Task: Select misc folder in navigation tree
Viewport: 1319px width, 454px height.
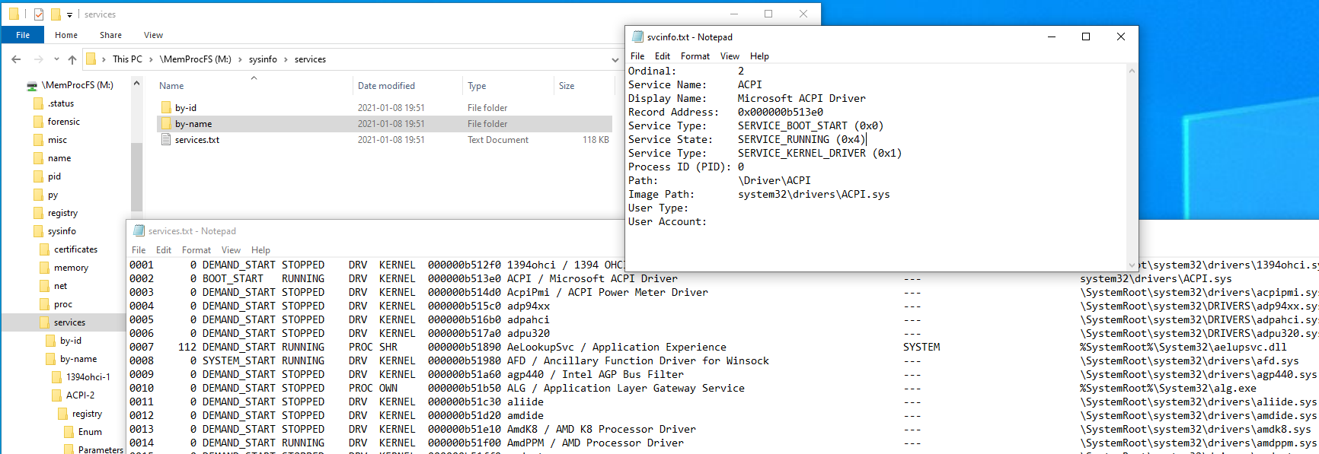Action: 57,140
